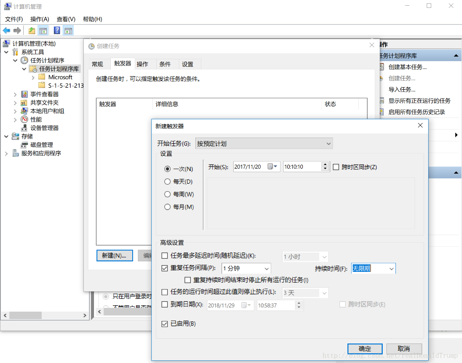Click the 确定 button in trigger dialog

click(365, 349)
